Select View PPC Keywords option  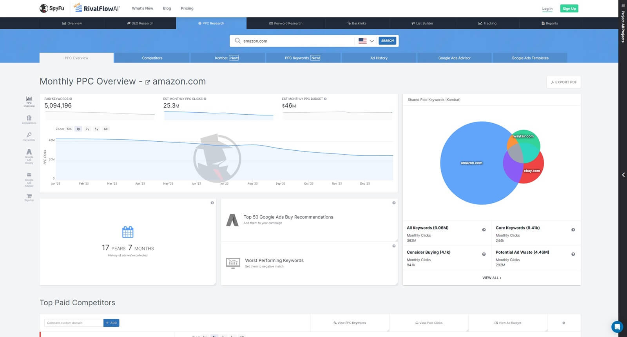point(350,323)
